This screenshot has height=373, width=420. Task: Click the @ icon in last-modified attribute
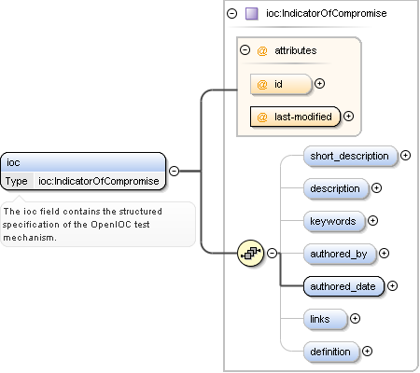click(262, 117)
